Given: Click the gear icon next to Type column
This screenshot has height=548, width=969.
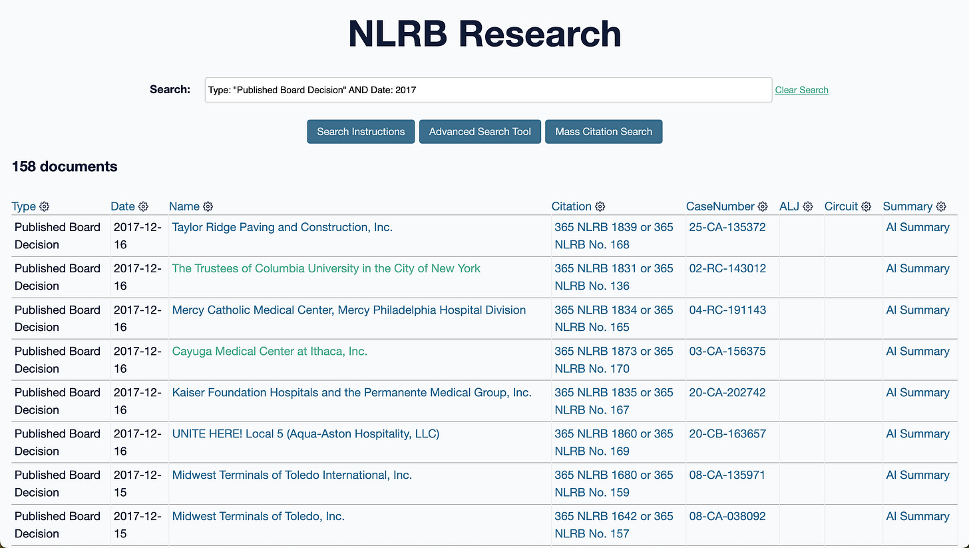Looking at the screenshot, I should click(x=45, y=206).
